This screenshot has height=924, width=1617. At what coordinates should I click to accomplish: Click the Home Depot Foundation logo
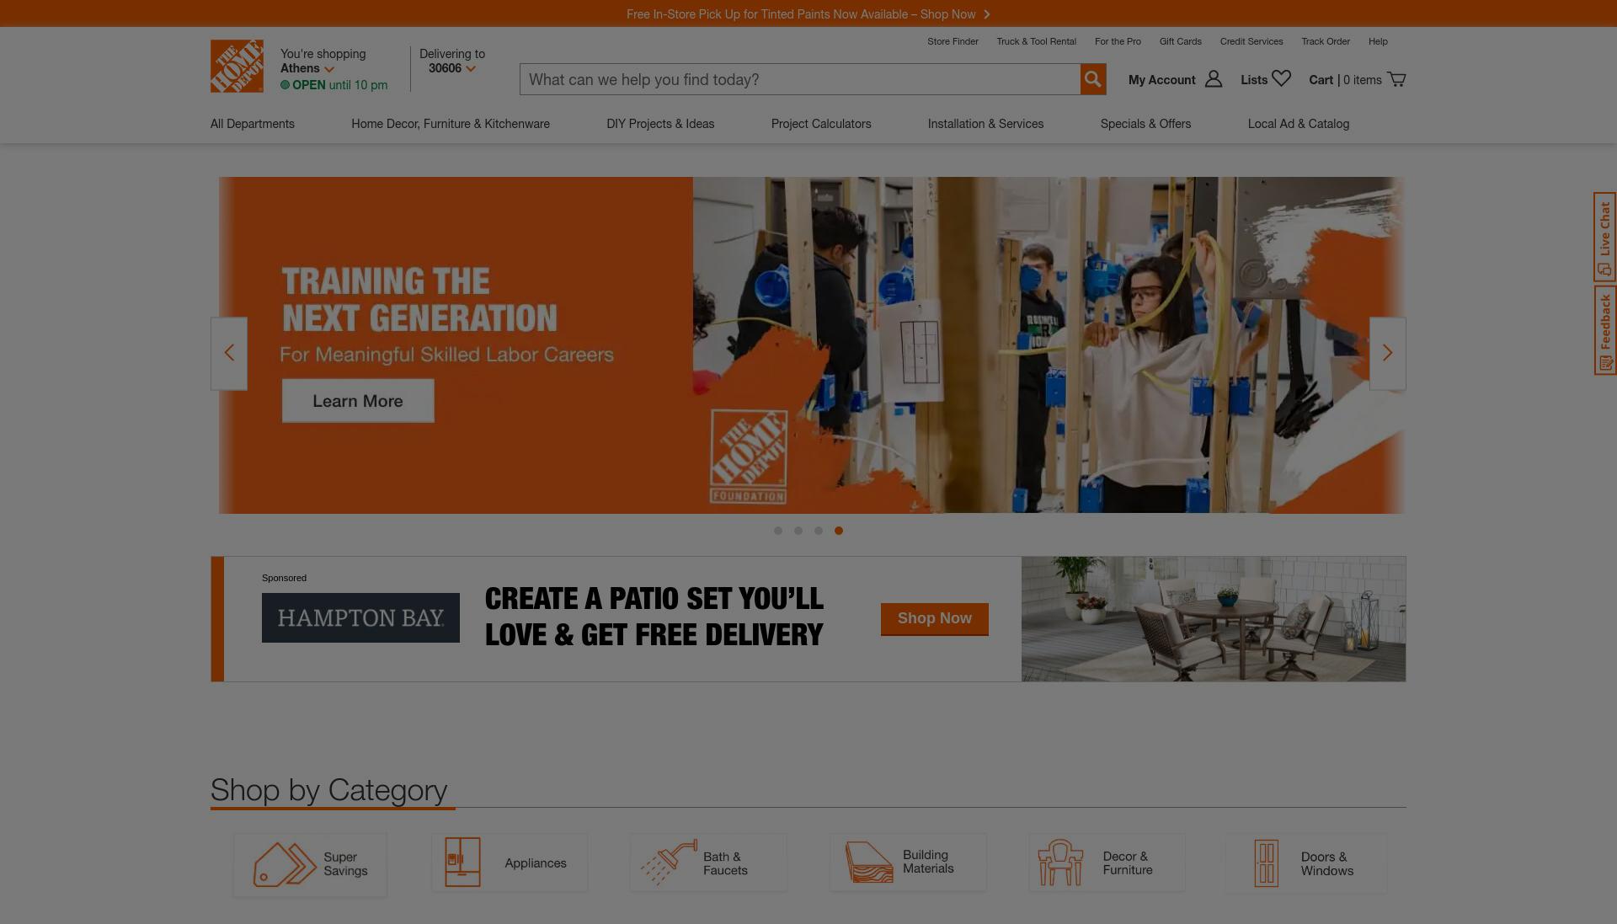click(x=749, y=457)
